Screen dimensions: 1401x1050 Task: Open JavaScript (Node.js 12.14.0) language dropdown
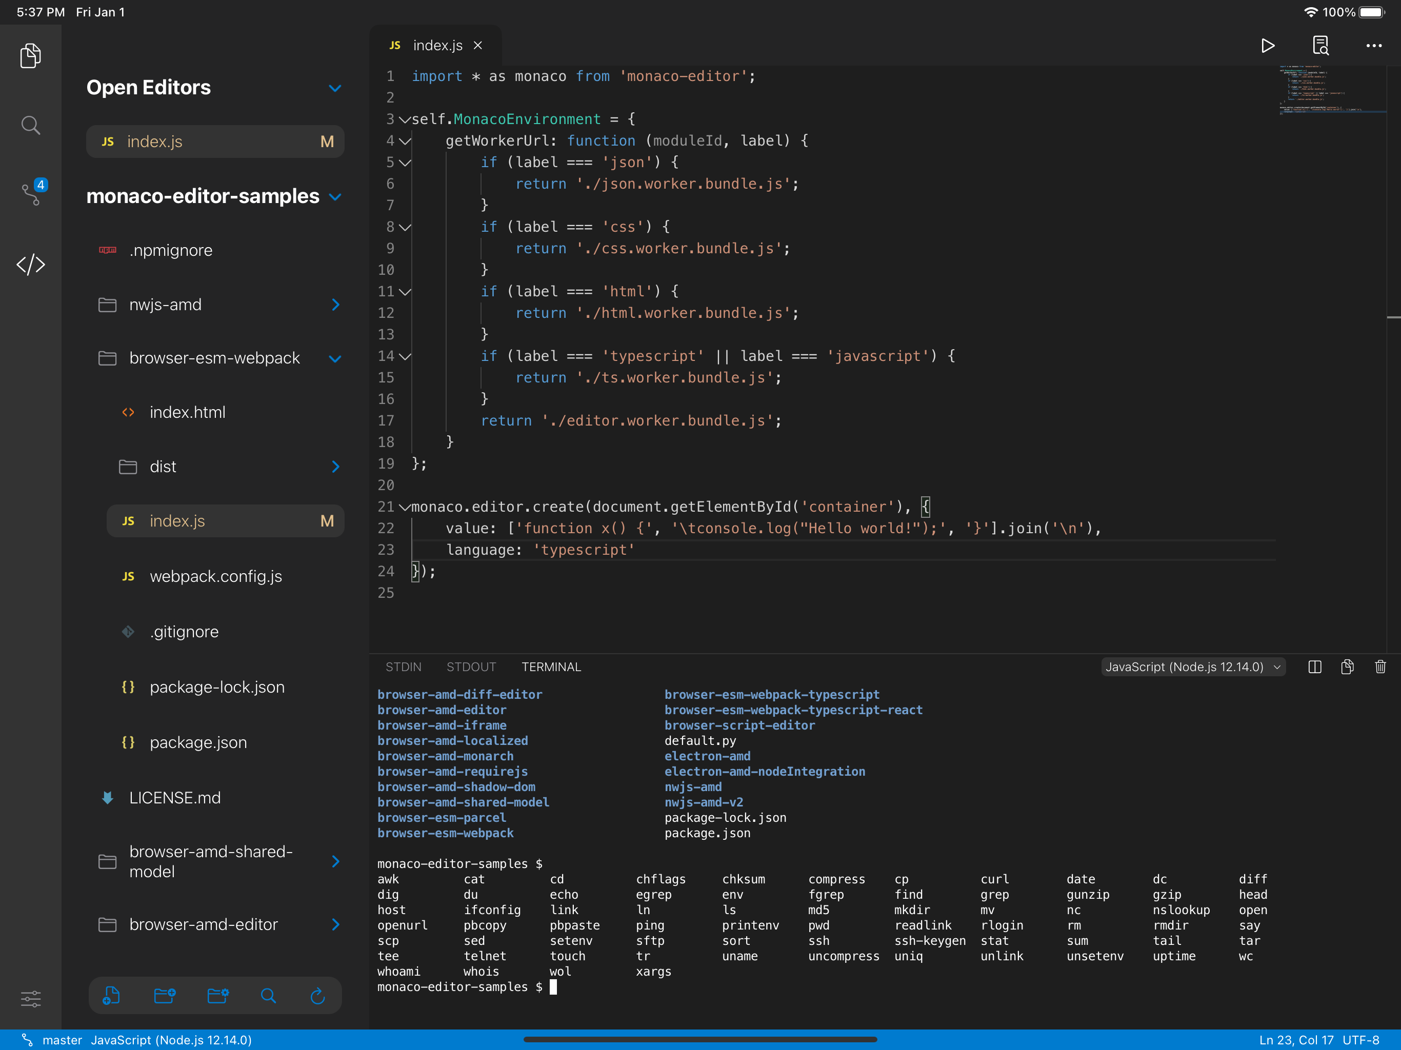coord(1193,667)
